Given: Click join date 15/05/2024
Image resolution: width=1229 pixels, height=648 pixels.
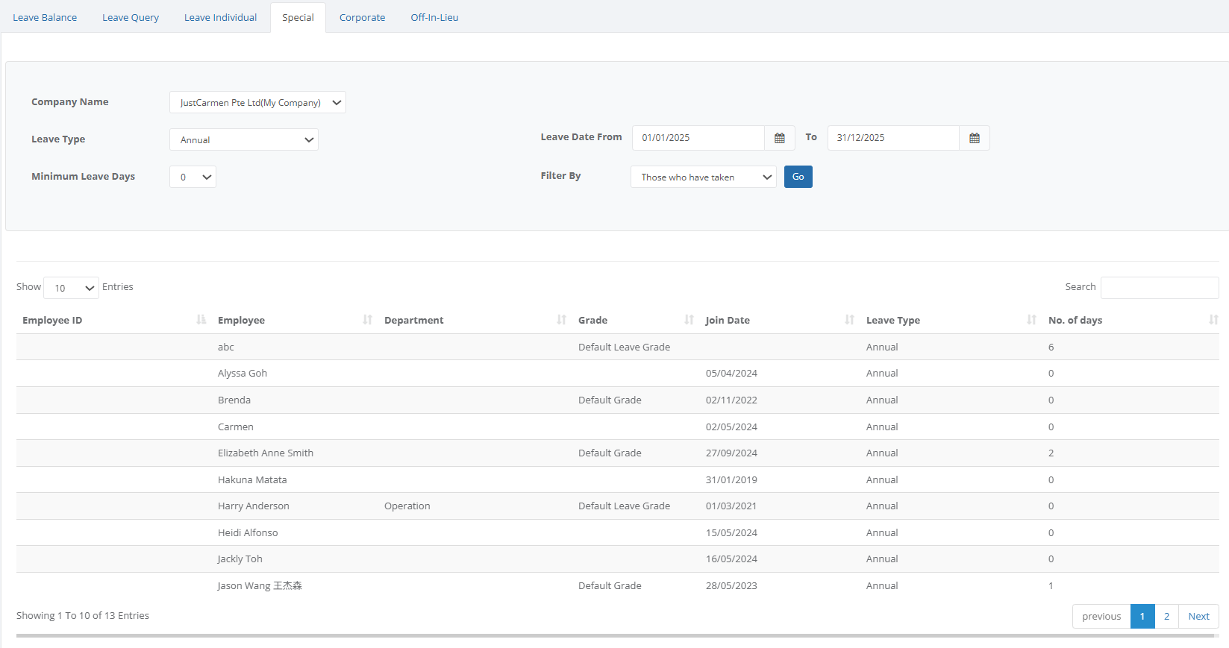Looking at the screenshot, I should [x=731, y=532].
